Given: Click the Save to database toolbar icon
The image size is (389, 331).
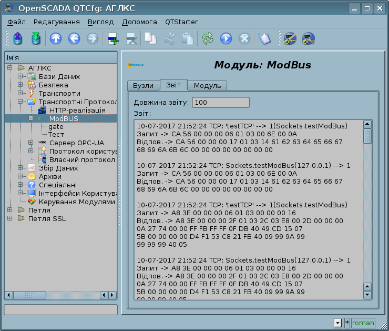Looking at the screenshot, I should tap(36, 38).
